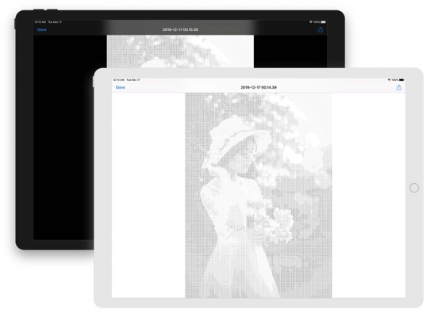Open share icon on the black iPad
The height and width of the screenshot is (328, 438).
(321, 29)
